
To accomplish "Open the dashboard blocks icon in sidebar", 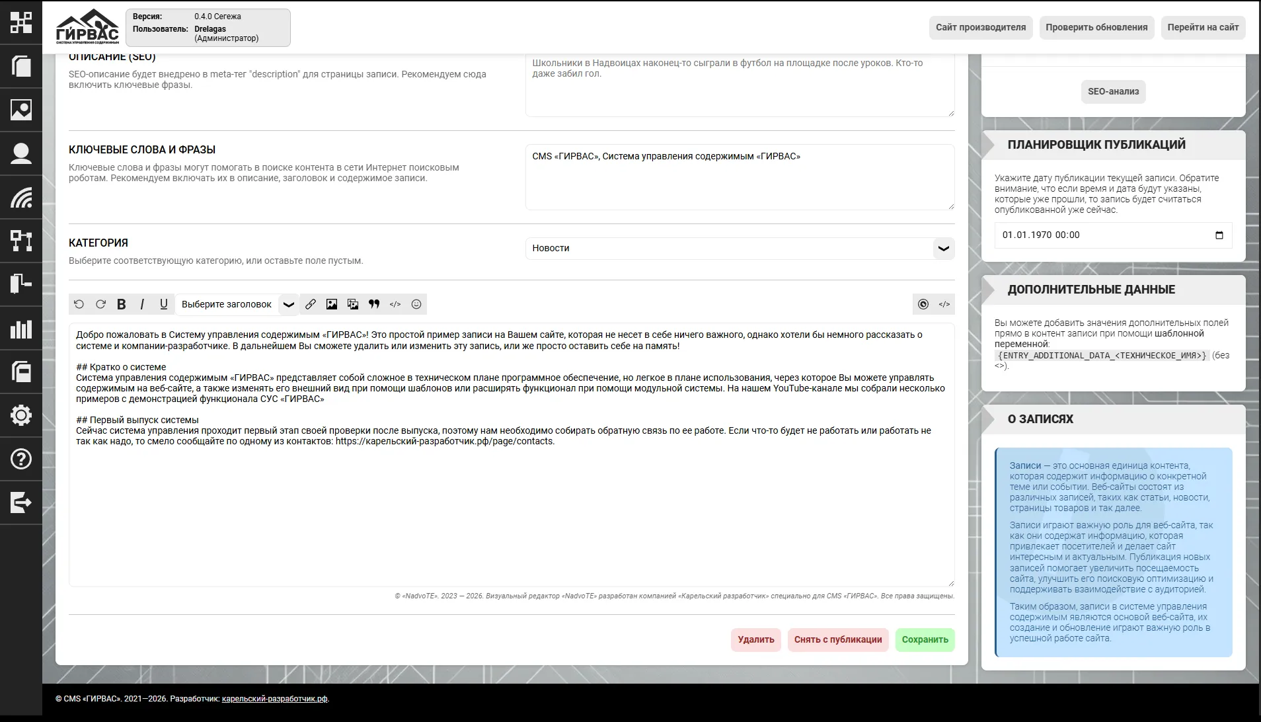I will click(x=21, y=22).
